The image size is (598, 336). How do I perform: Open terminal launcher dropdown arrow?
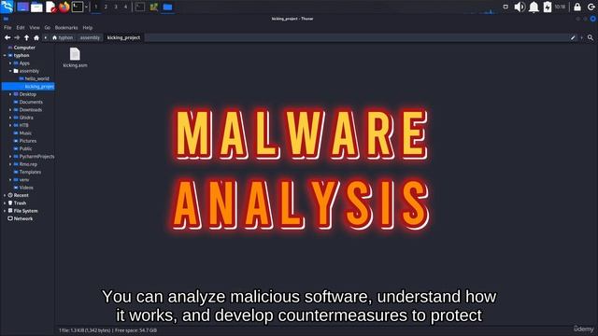tap(86, 7)
